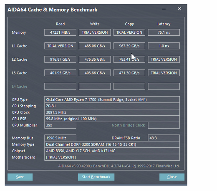Image resolution: width=217 pixels, height=191 pixels.
Task: Select L3 Cache Copy 471.30 GB/s
Action: 129,73
